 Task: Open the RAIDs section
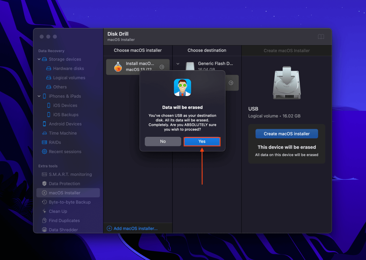(x=55, y=142)
